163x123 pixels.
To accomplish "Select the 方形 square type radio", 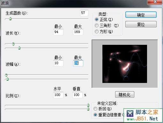I will (x=97, y=31).
